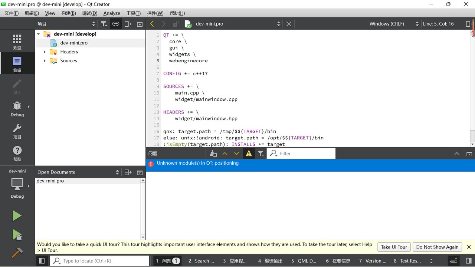Start debugging with the play-bug button
The width and height of the screenshot is (475, 267).
click(17, 235)
